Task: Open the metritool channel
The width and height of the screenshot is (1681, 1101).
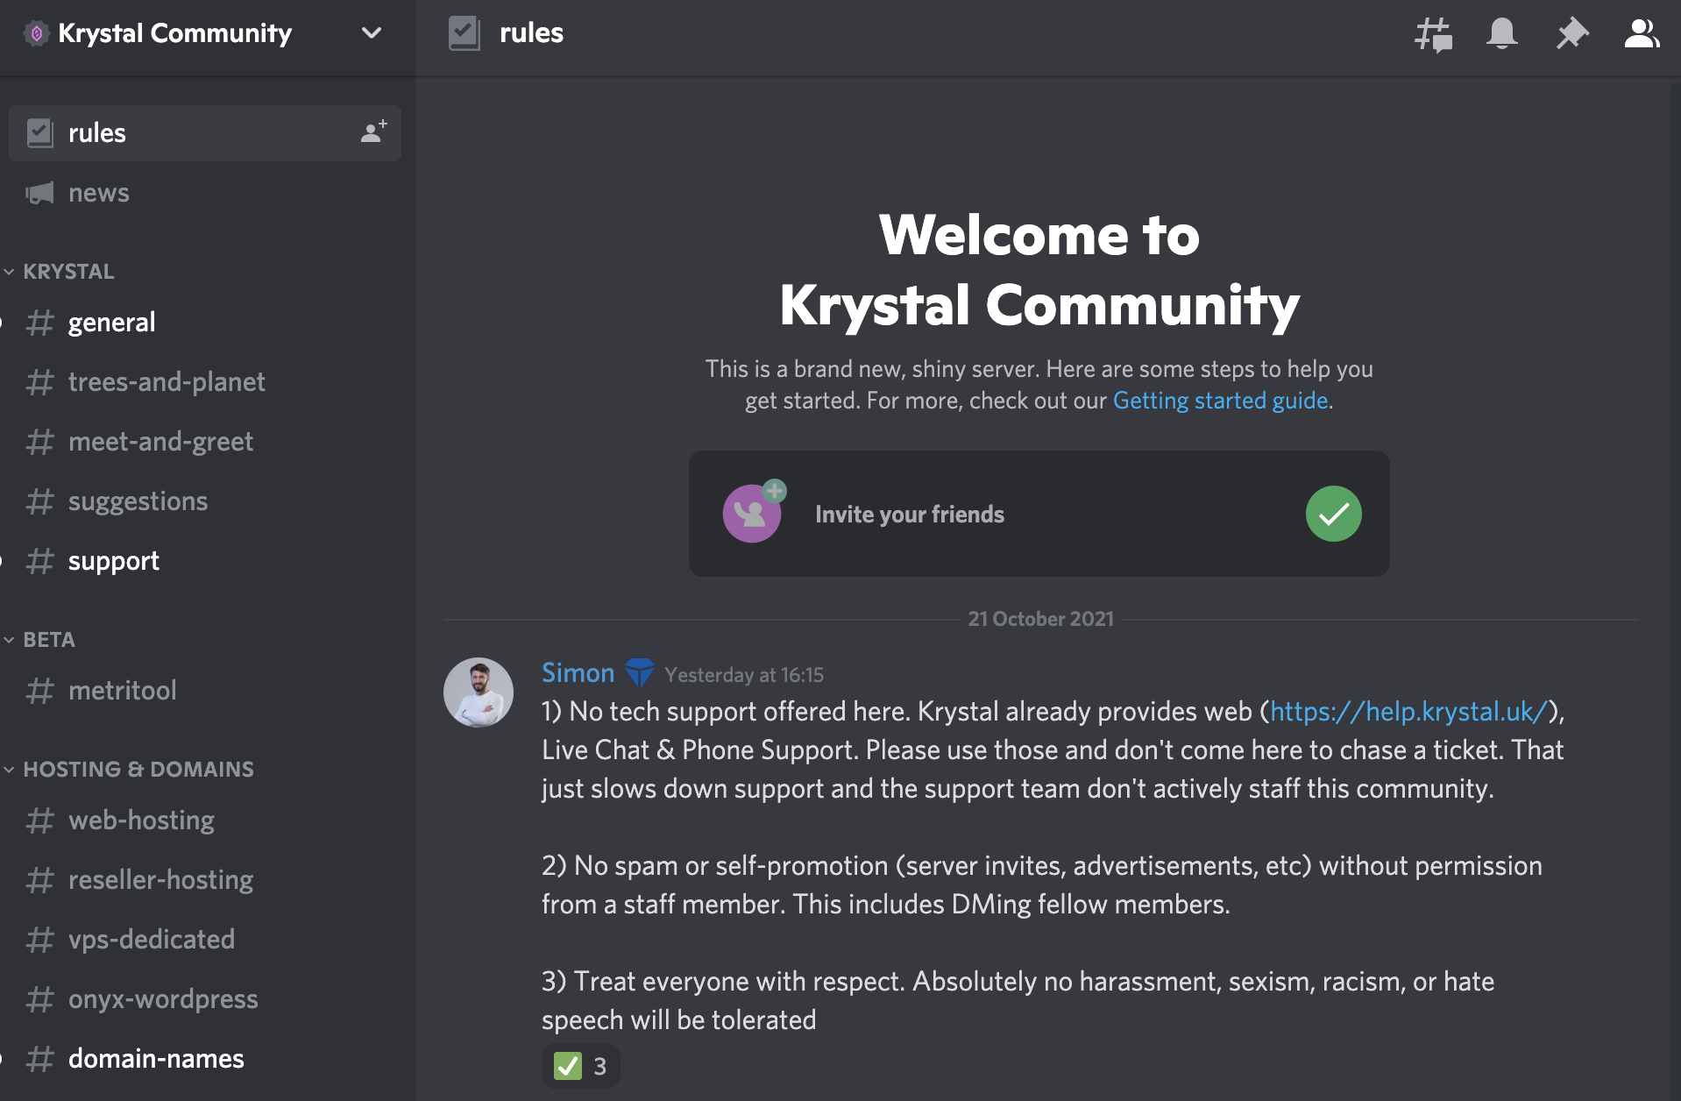Action: [x=205, y=691]
